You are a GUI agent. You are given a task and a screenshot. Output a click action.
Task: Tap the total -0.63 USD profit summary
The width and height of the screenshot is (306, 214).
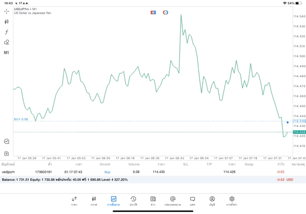click(x=285, y=180)
